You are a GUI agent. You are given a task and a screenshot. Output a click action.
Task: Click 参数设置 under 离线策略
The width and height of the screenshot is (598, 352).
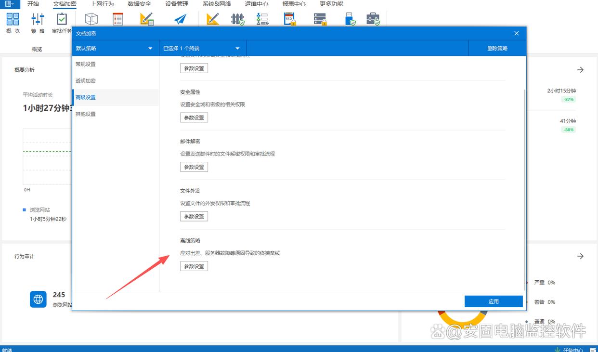tap(194, 266)
